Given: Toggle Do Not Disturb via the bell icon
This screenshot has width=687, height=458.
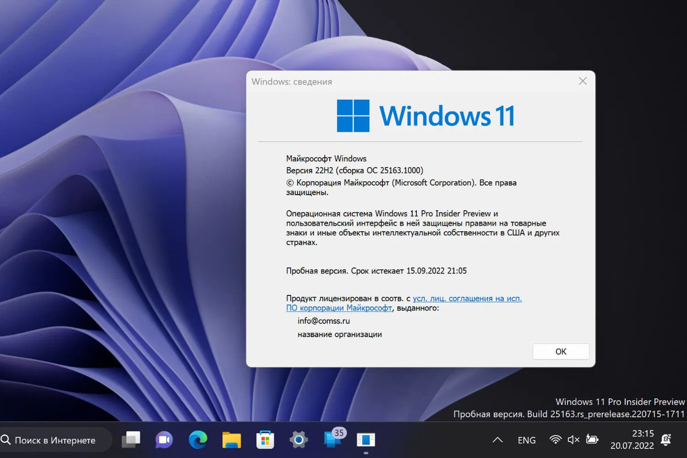Looking at the screenshot, I should click(x=665, y=440).
